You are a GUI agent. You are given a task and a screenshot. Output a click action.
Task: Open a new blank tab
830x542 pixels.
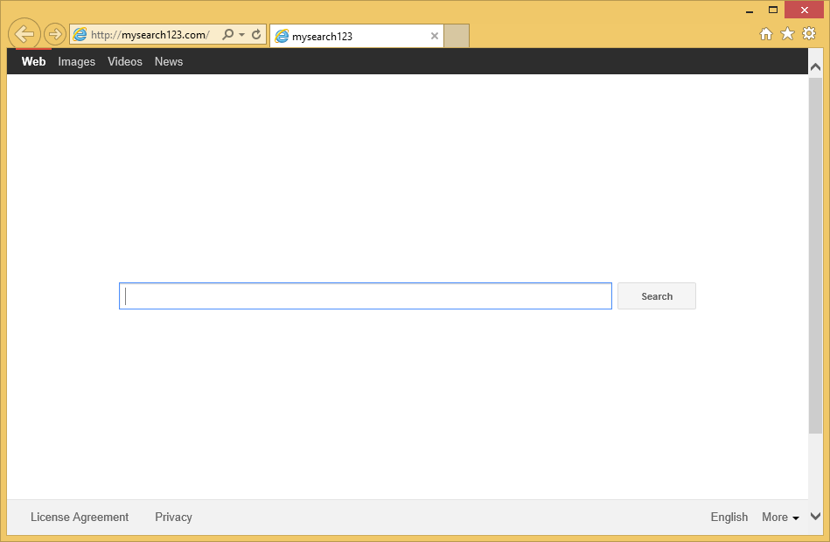coord(457,36)
